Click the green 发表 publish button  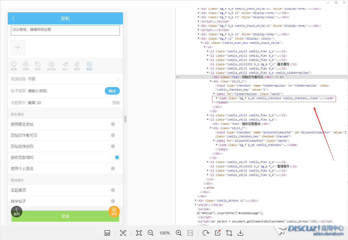[65, 216]
